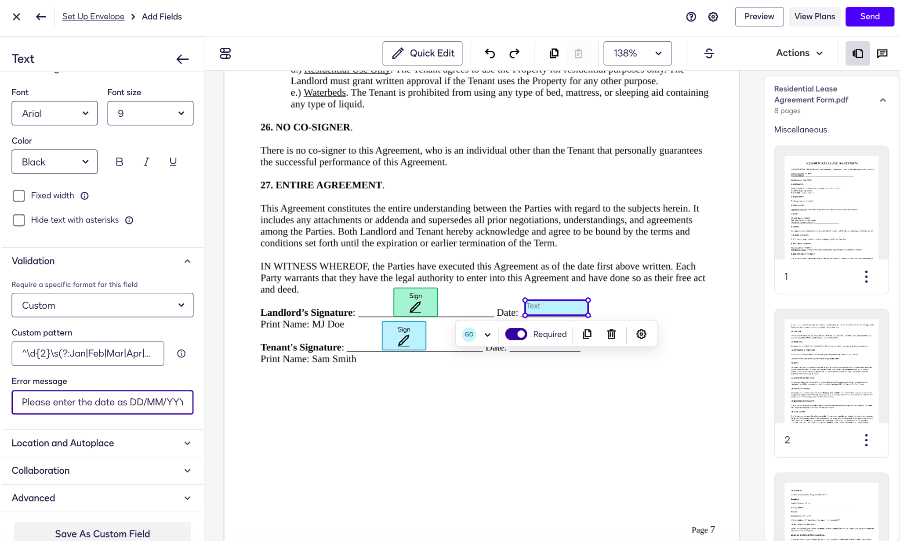Click the Preview button
This screenshot has height=541, width=900.
tap(759, 17)
